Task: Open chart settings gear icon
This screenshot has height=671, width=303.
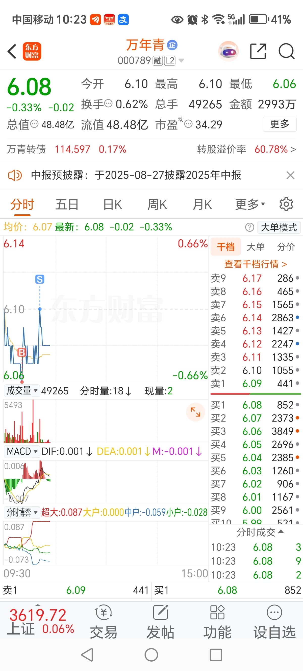Action: pyautogui.click(x=286, y=204)
